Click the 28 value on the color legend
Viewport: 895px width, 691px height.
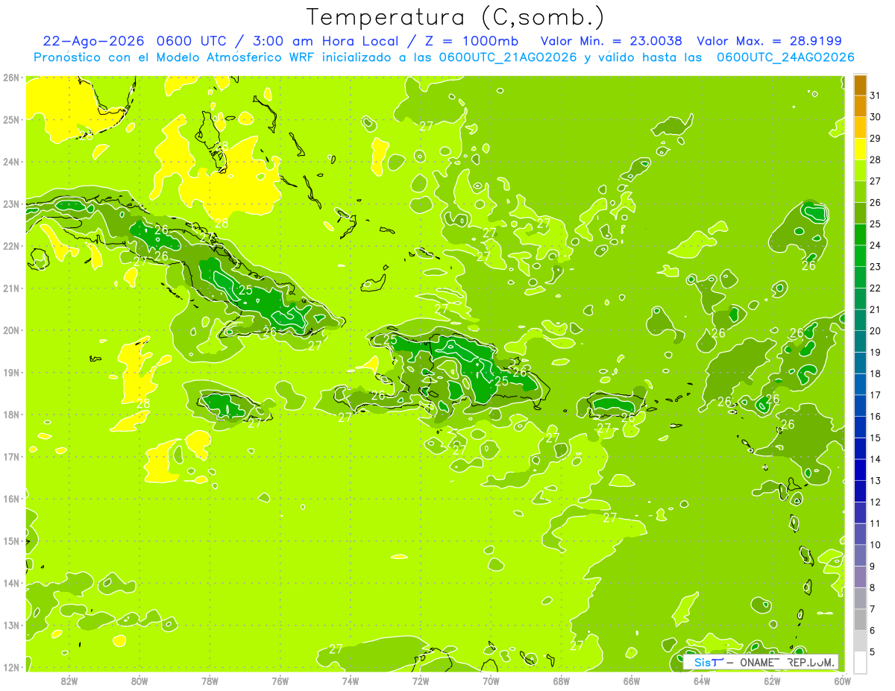pyautogui.click(x=875, y=160)
